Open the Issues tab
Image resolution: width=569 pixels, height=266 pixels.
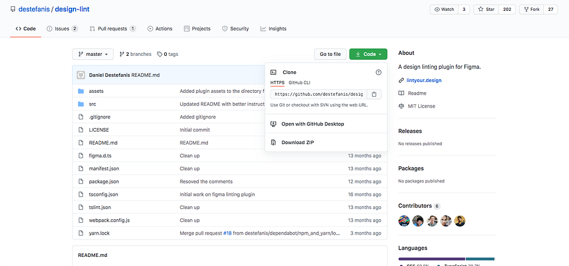[62, 28]
